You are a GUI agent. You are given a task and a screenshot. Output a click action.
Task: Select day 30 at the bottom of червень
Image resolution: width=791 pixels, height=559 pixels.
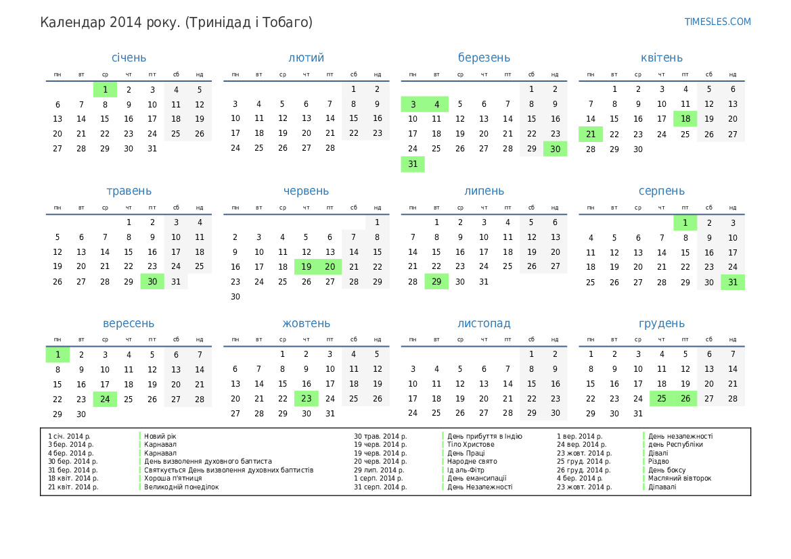[x=235, y=296]
